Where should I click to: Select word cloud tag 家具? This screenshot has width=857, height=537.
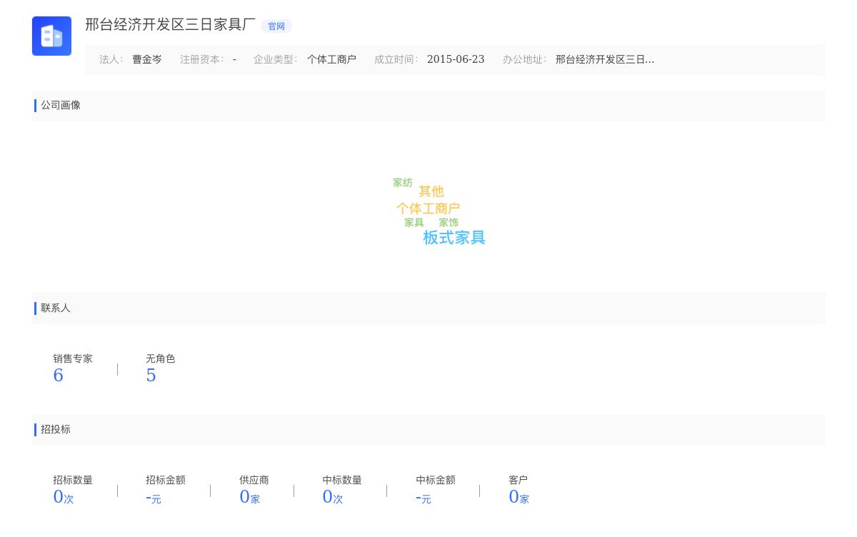pos(414,223)
